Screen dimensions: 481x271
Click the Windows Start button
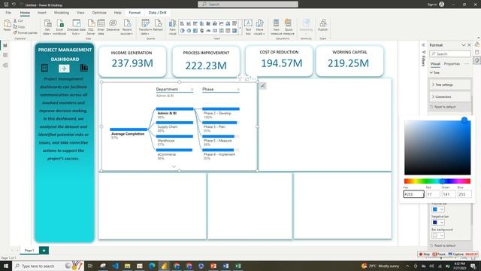[6, 266]
